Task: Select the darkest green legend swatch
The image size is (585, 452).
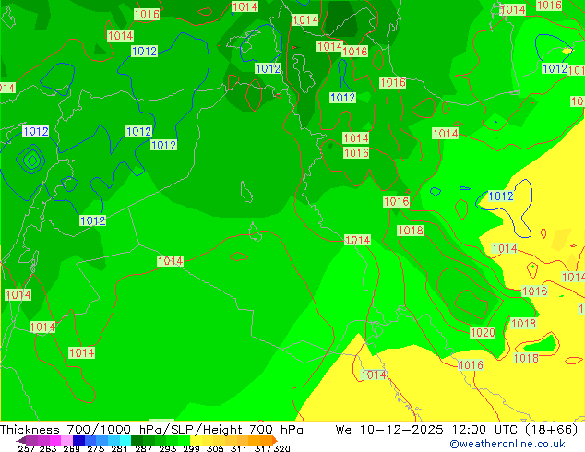Action: [x=137, y=440]
